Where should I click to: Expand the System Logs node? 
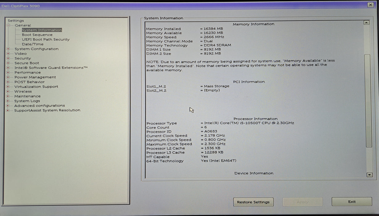(8, 101)
